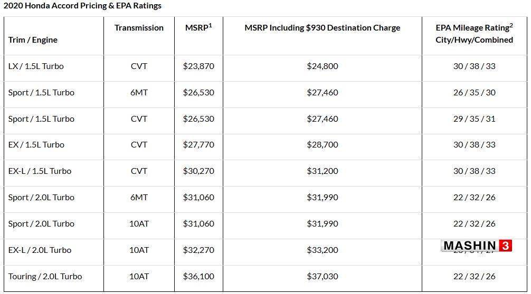Click the table title '2020 Honda Accord Pricing & EPA Ratings'
Image resolution: width=531 pixels, height=294 pixels.
click(82, 6)
